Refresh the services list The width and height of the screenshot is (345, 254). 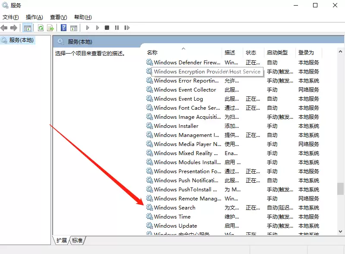click(41, 27)
